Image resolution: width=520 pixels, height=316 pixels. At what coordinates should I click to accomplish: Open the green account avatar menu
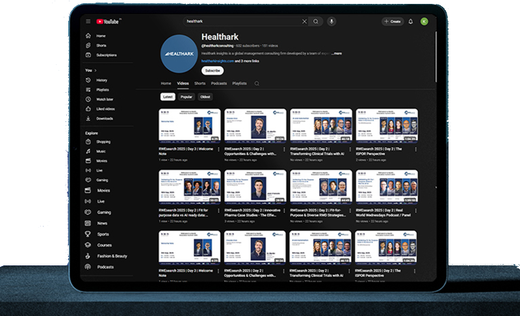424,21
